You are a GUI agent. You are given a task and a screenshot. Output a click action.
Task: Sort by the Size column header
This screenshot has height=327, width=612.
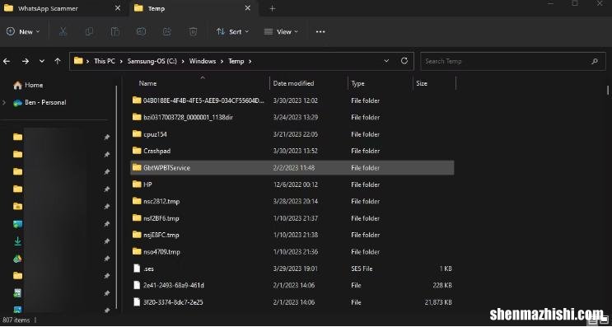[x=422, y=83]
